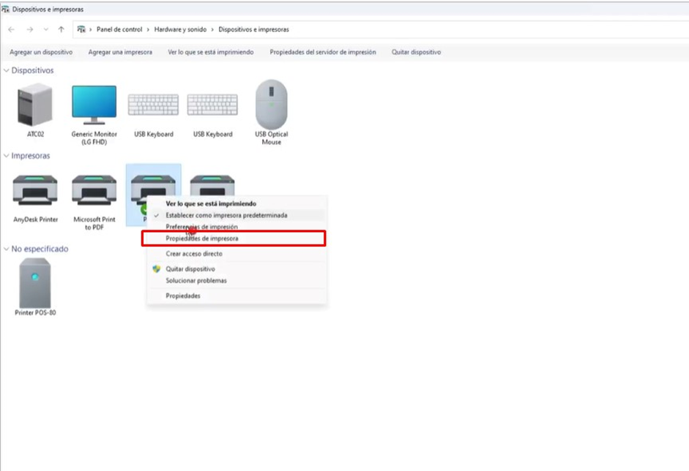The width and height of the screenshot is (689, 471).
Task: Choose Propiedades de impresora in context menu
Action: point(202,238)
